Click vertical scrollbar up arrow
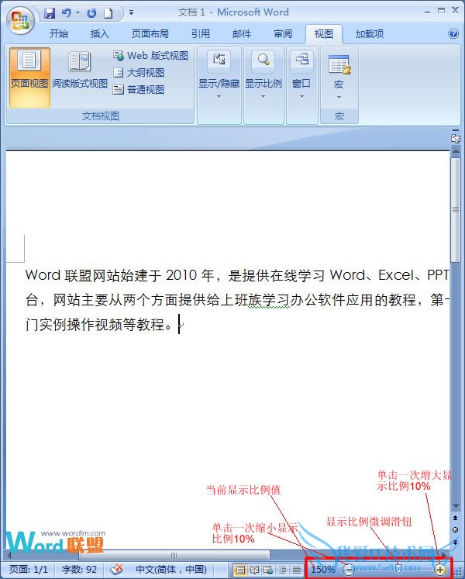This screenshot has width=465, height=579. 456,151
